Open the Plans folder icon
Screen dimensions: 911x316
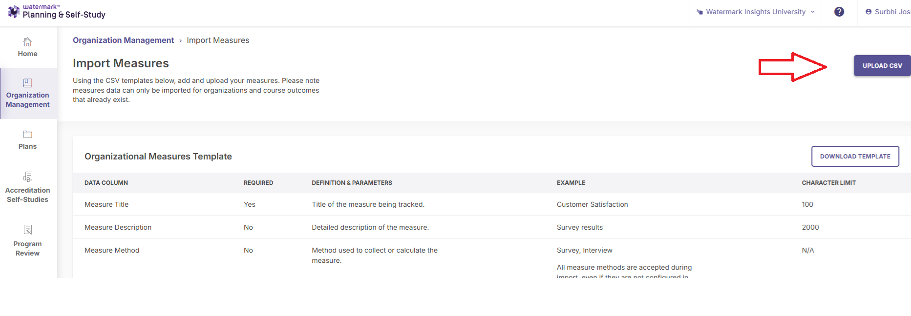click(27, 134)
